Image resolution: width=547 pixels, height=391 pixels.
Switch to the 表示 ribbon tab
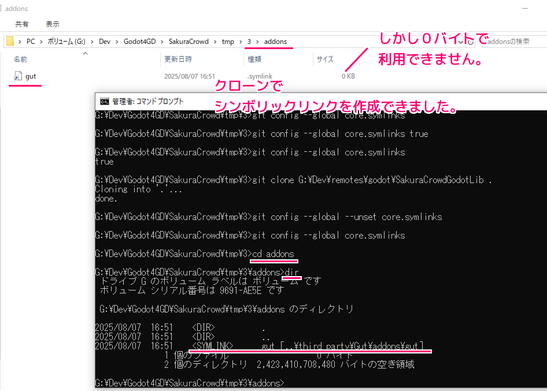(53, 24)
